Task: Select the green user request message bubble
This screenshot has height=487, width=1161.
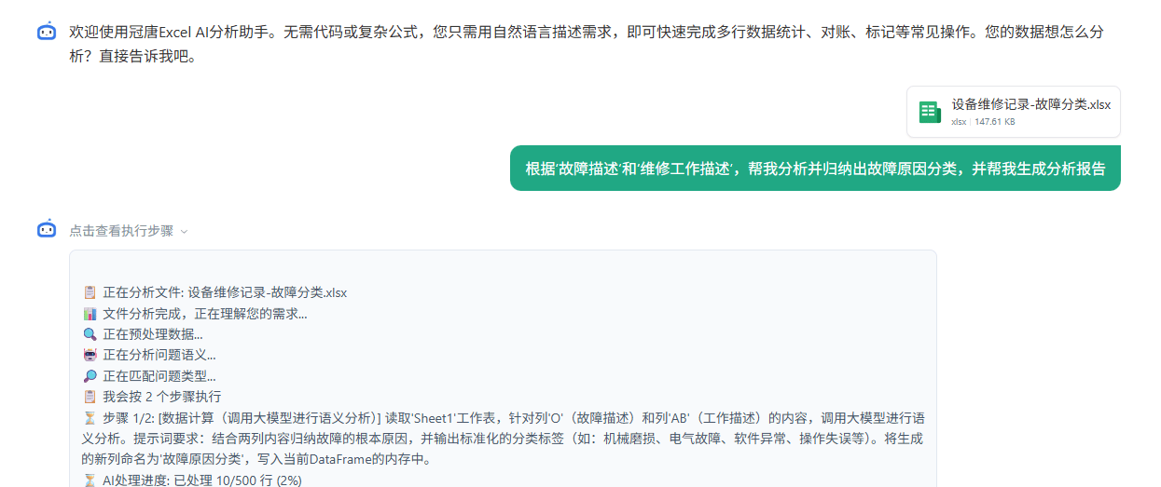Action: [814, 169]
